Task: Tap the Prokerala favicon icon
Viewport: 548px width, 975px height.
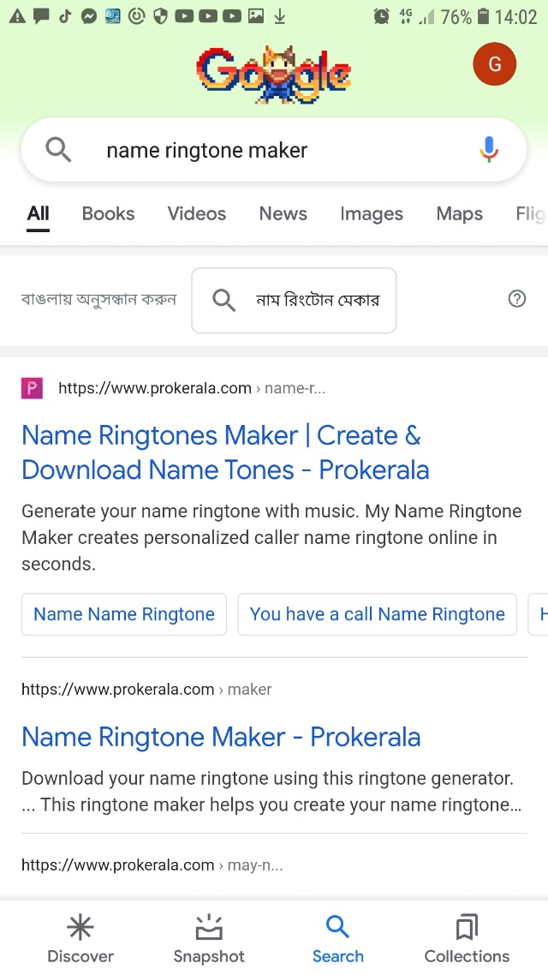Action: (x=32, y=388)
